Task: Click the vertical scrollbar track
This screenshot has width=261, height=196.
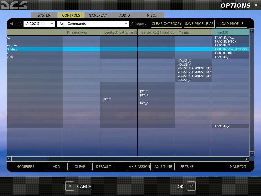Action: [x=252, y=92]
